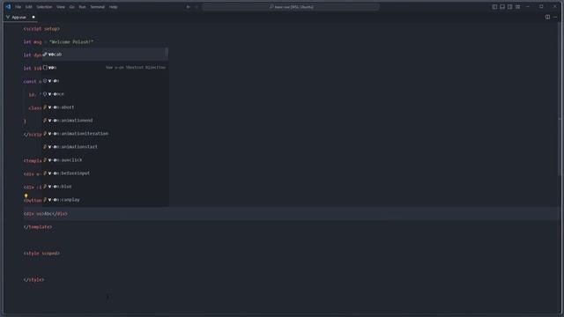Click the command center search box

tap(291, 7)
